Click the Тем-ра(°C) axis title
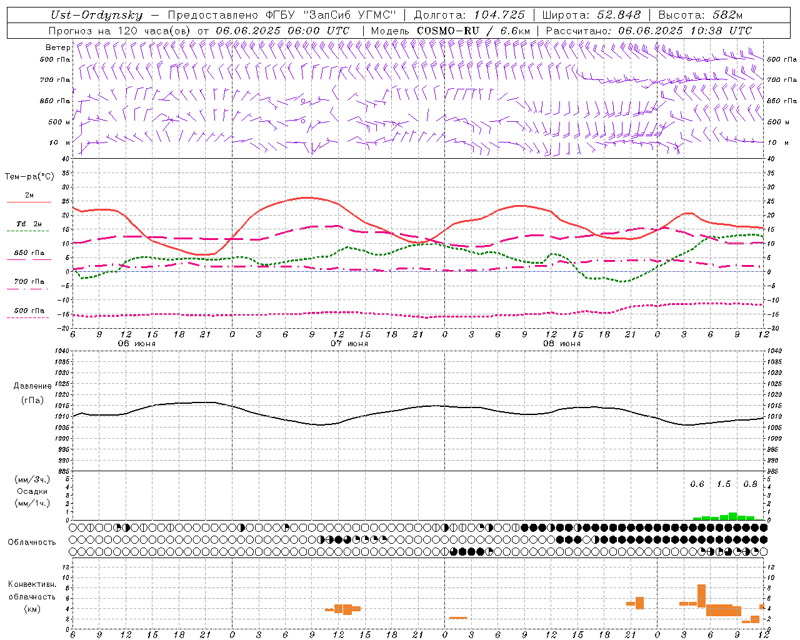The height and width of the screenshot is (640, 800). (29, 177)
